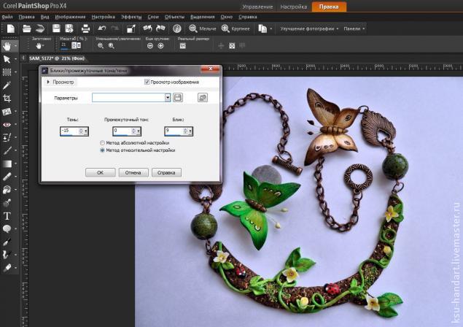The height and width of the screenshot is (327, 463).
Task: Click the circled minus zoom more icon
Action: (150, 46)
